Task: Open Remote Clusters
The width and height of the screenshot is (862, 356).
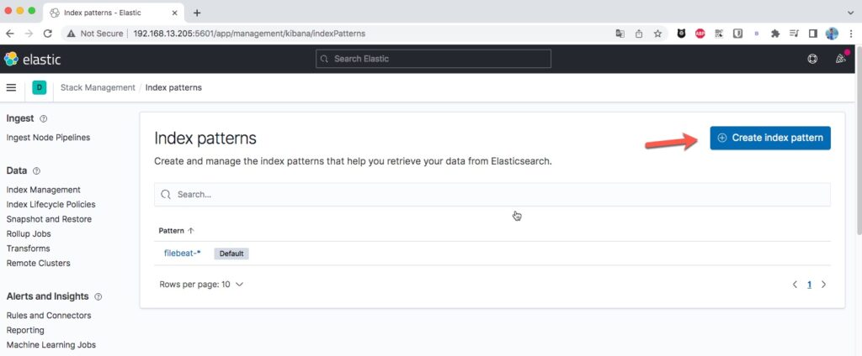Action: click(x=39, y=264)
